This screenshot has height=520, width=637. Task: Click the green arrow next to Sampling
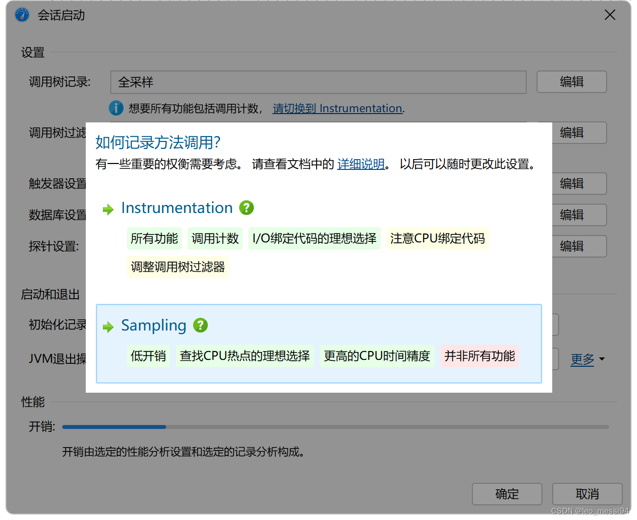click(108, 327)
